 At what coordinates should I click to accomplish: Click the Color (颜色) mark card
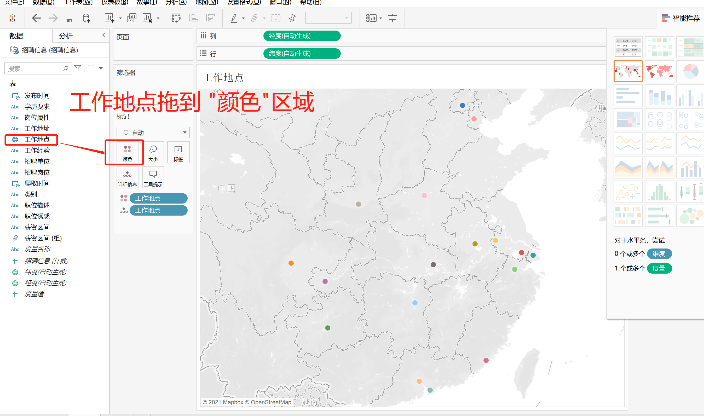click(x=127, y=153)
